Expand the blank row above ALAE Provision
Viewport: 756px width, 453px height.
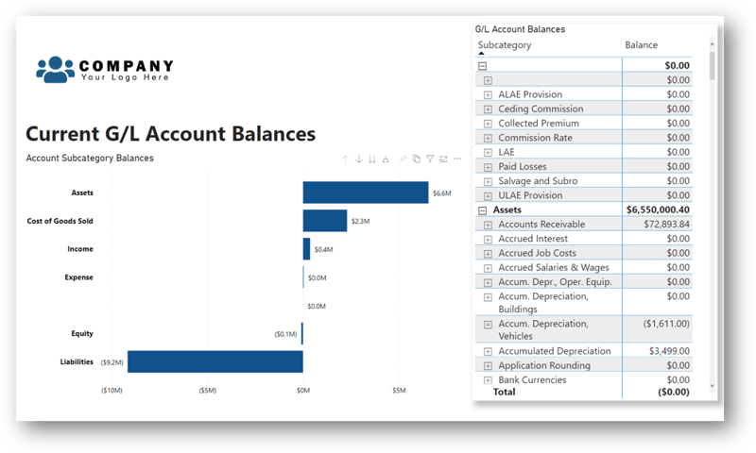[488, 80]
